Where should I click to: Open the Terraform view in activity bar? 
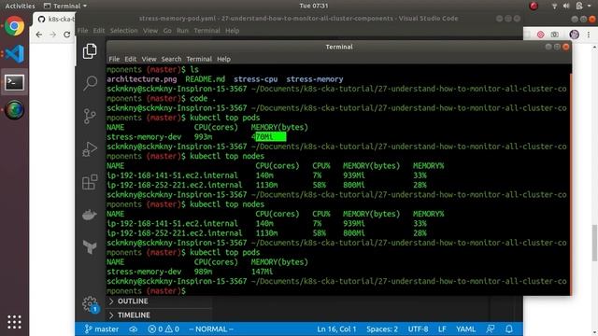(x=90, y=247)
